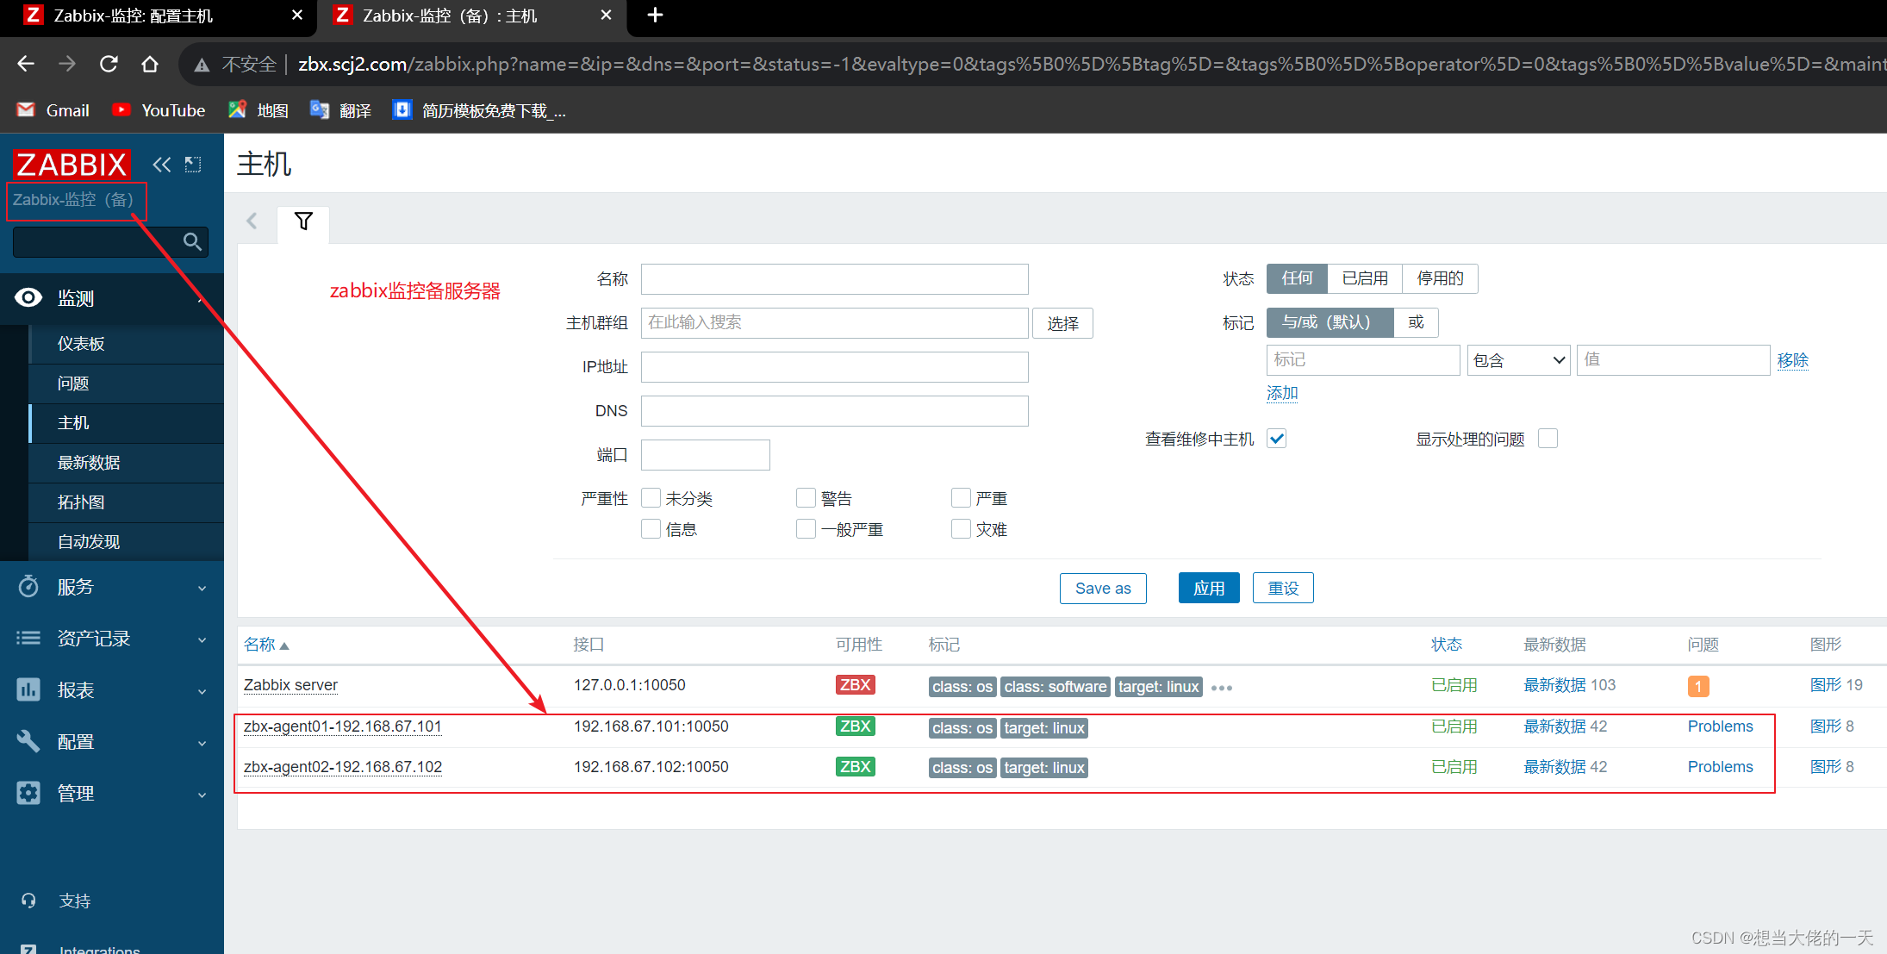Screen dimensions: 1887x954
Task: Select 或 tag evaluation option
Action: coord(1416,322)
